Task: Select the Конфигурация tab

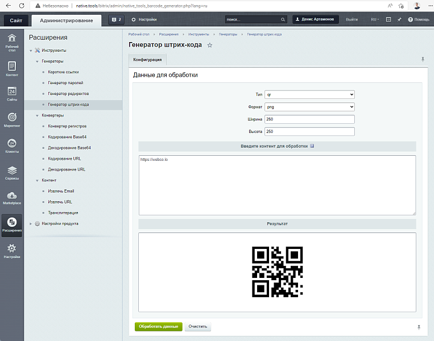Action: click(x=147, y=60)
